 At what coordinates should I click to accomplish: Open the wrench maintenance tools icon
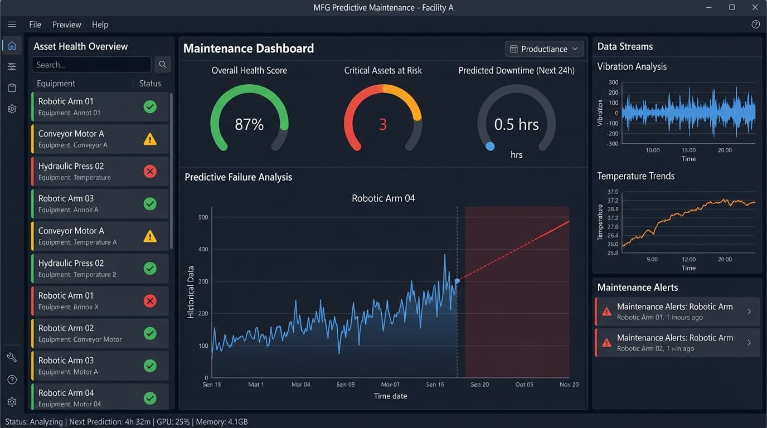click(12, 357)
